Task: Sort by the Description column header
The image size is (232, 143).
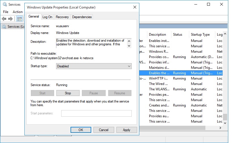Action: (159, 35)
